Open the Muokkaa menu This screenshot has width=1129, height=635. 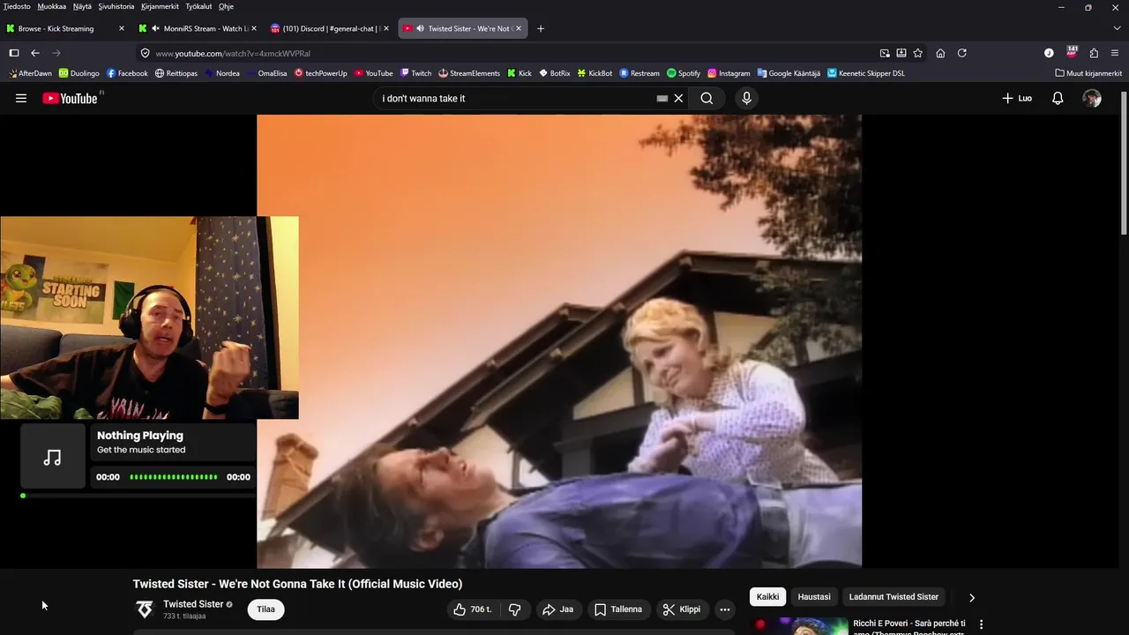point(51,6)
